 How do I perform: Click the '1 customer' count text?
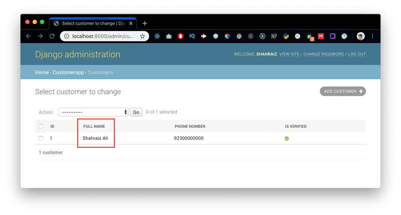(51, 152)
